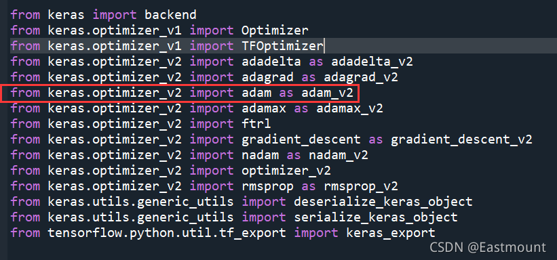The width and height of the screenshot is (557, 260).
Task: Click adagrad_v2 alias name
Action: (360, 77)
